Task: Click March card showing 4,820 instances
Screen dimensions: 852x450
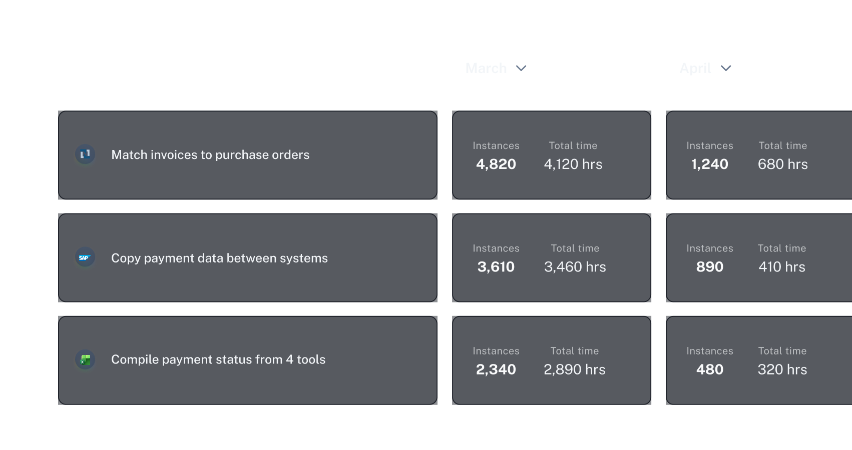Action: click(x=551, y=155)
